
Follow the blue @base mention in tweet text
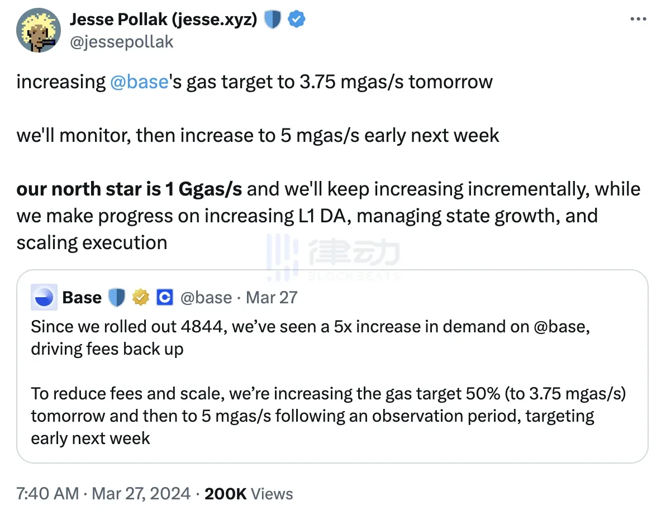point(140,82)
